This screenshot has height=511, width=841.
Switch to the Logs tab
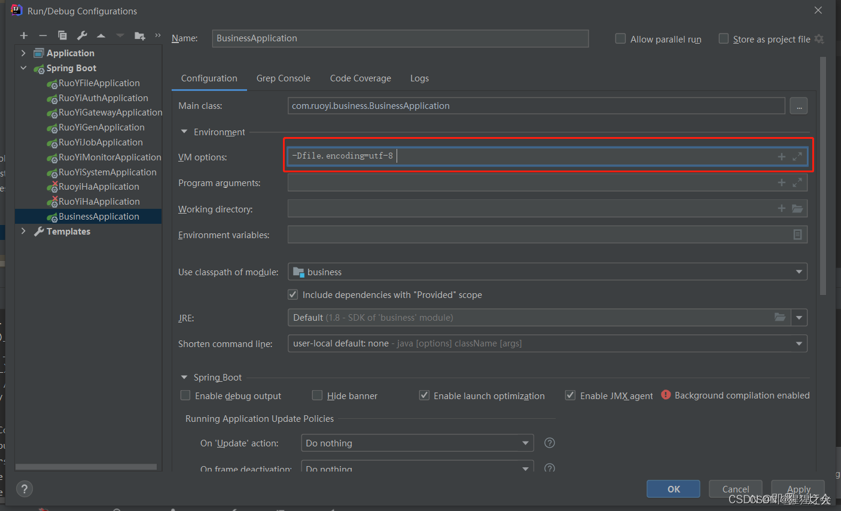click(419, 78)
